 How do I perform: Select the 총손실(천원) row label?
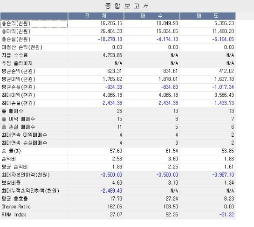click(16, 39)
